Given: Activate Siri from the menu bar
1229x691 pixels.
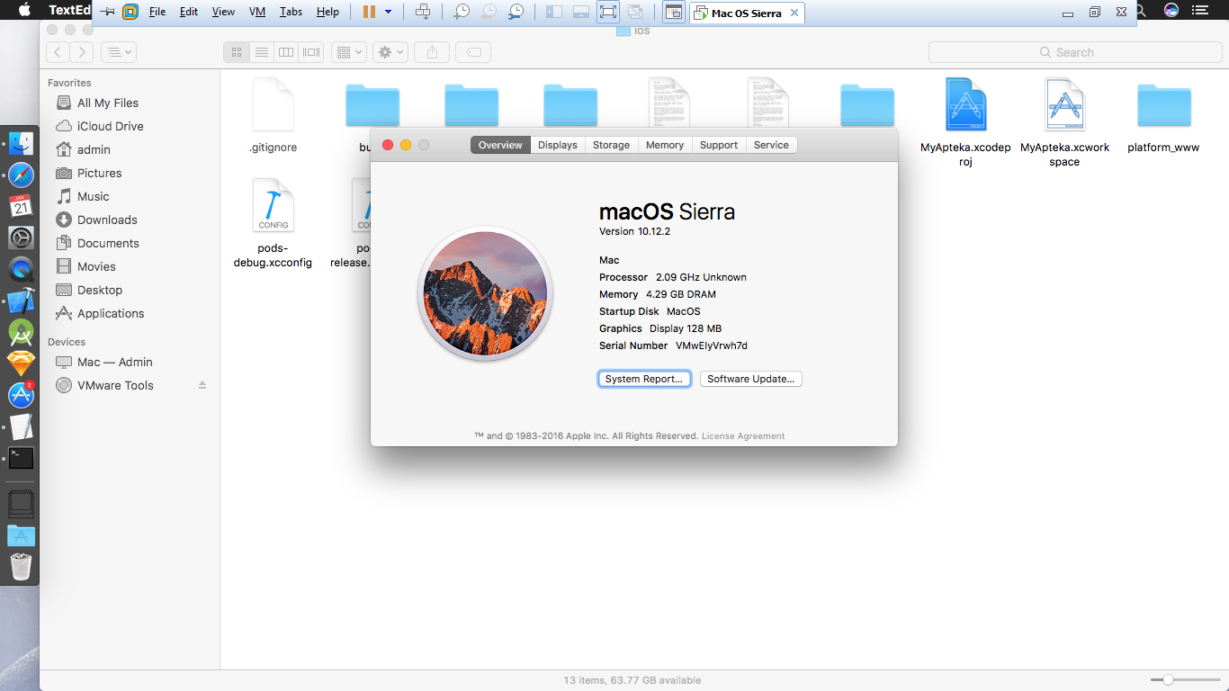Looking at the screenshot, I should tap(1171, 11).
